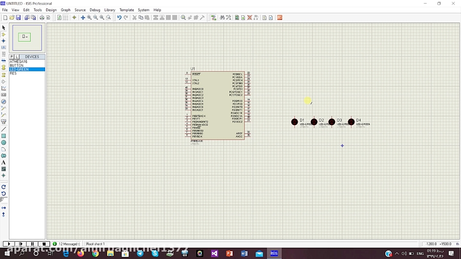This screenshot has width=461, height=259.
Task: Click the Undo toolbar icon
Action: [119, 17]
